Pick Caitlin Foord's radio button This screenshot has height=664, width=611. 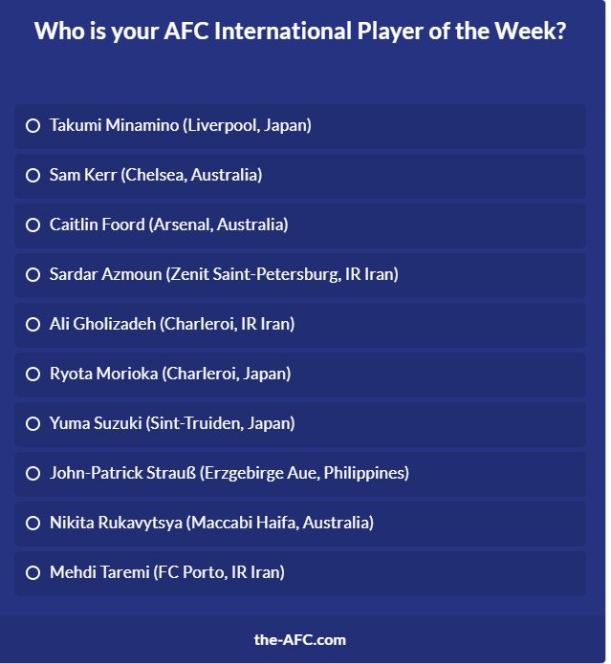click(x=33, y=225)
